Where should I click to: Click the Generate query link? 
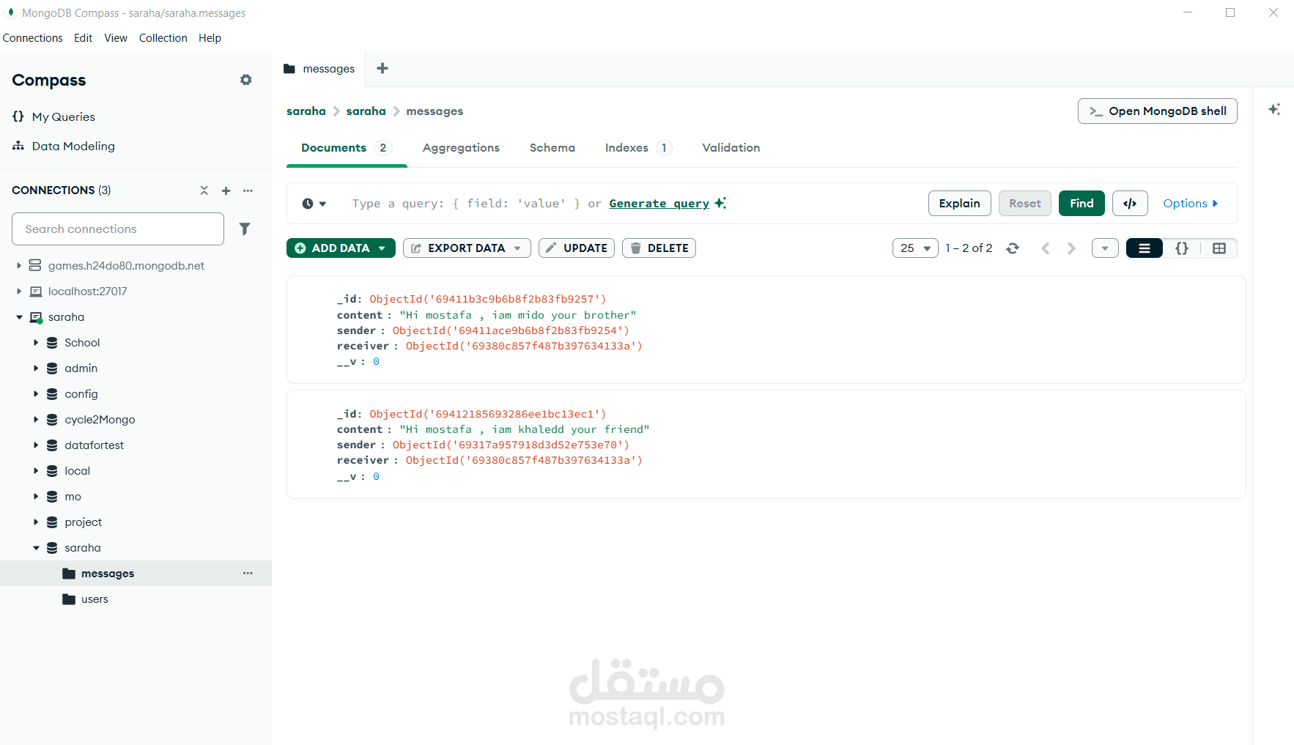tap(659, 204)
